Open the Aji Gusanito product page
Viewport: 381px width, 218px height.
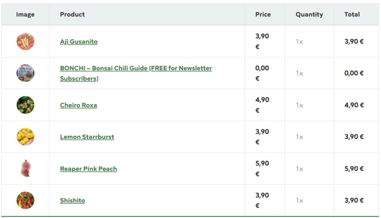pos(78,42)
